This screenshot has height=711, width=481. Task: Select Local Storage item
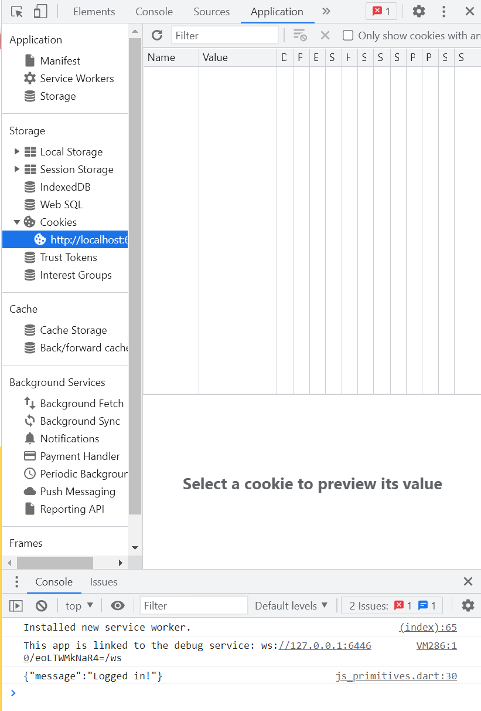tap(63, 152)
